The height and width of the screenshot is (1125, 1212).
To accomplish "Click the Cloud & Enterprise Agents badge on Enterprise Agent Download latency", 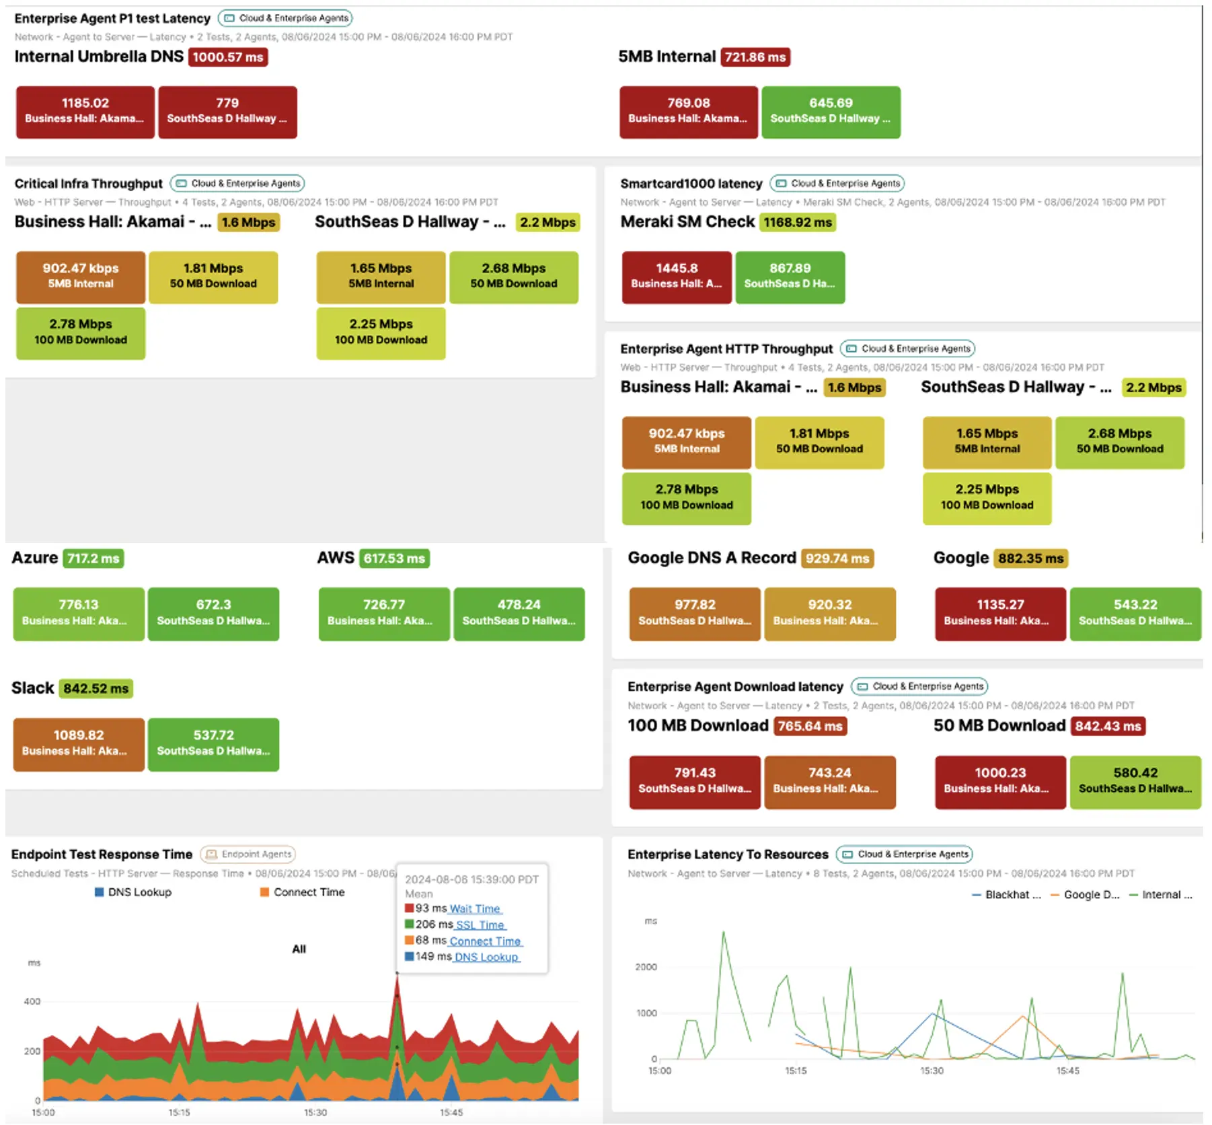I will click(x=919, y=686).
